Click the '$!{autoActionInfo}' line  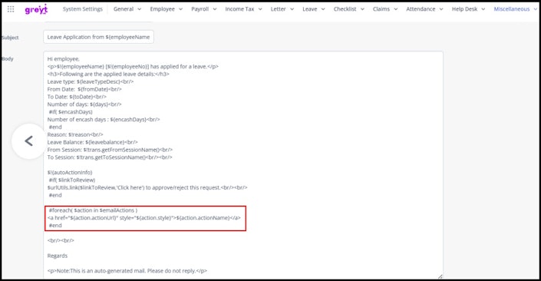(x=70, y=172)
